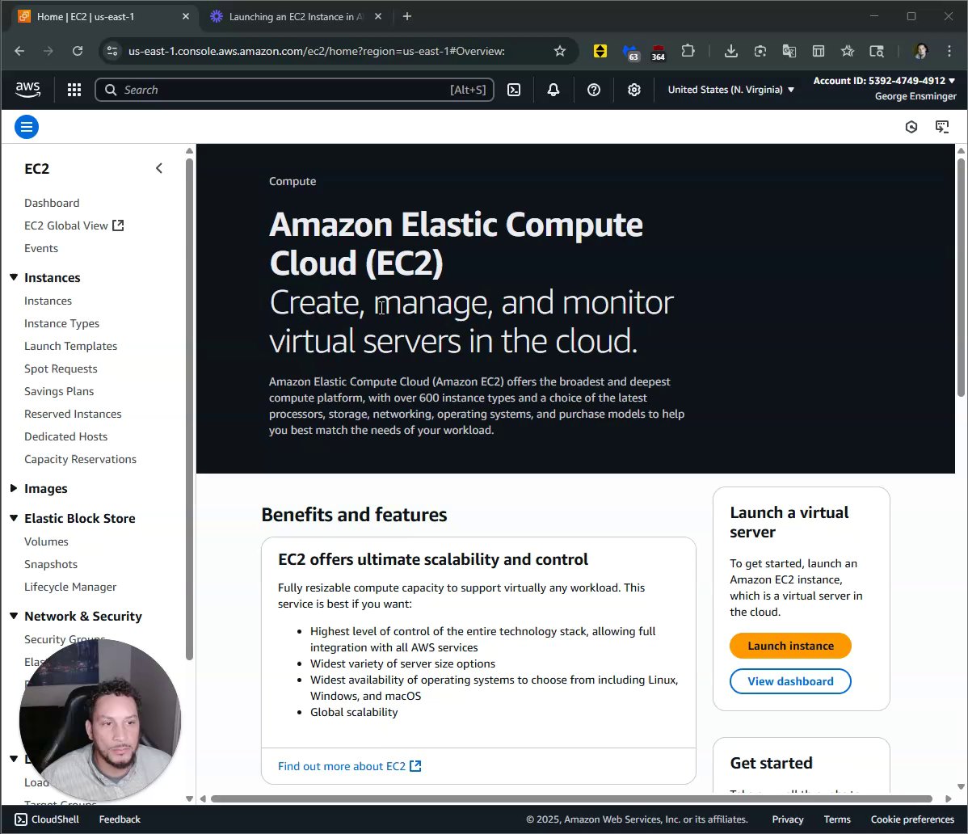This screenshot has width=968, height=834.
Task: View site information icon in address bar
Action: pos(112,51)
